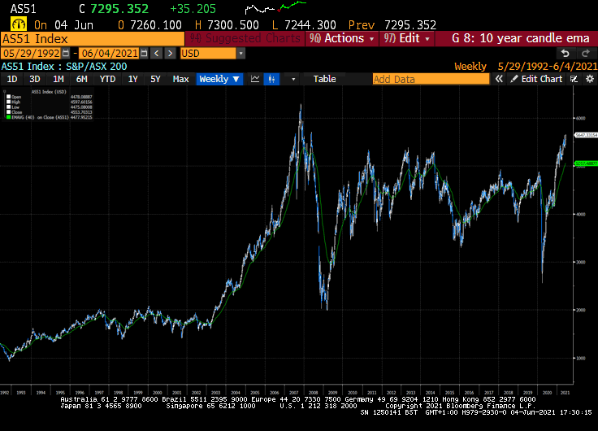Click the intraday sparkline thumbnail at the top
Image resolution: width=598 pixels, height=431 pixels.
tap(275, 7)
